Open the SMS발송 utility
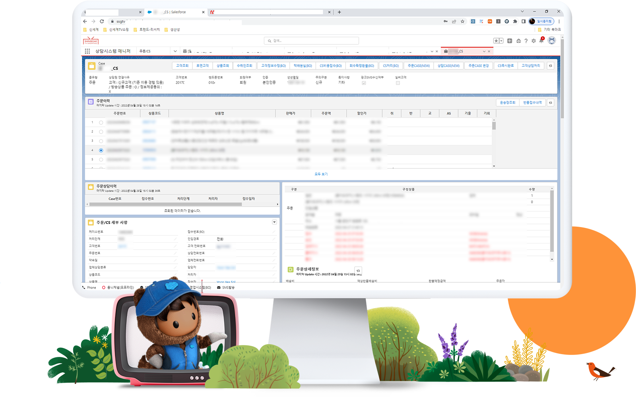Viewport: 636px width, 397px height. [226, 287]
